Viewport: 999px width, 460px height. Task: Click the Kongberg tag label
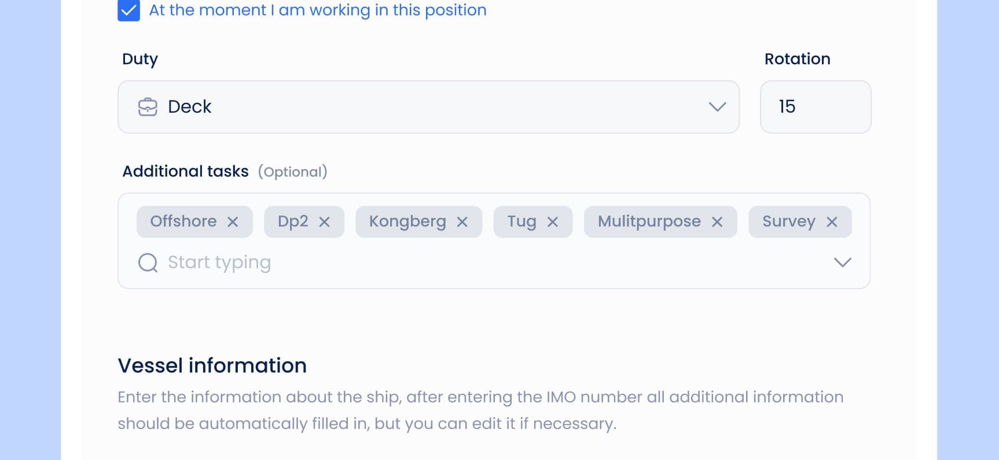407,221
